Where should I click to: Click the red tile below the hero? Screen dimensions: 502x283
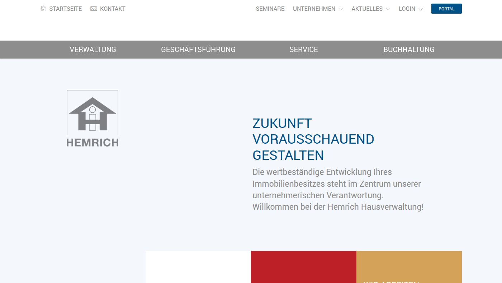304,267
